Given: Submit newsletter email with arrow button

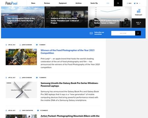Looking at the screenshot, I should click(138, 33).
